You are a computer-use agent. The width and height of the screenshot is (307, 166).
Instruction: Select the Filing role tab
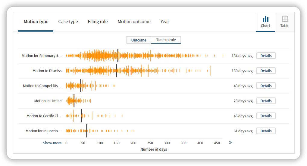(98, 22)
